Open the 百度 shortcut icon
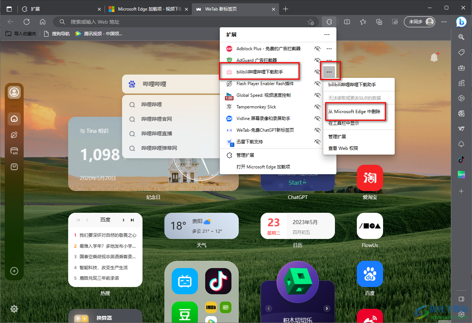The image size is (472, 323). click(370, 274)
